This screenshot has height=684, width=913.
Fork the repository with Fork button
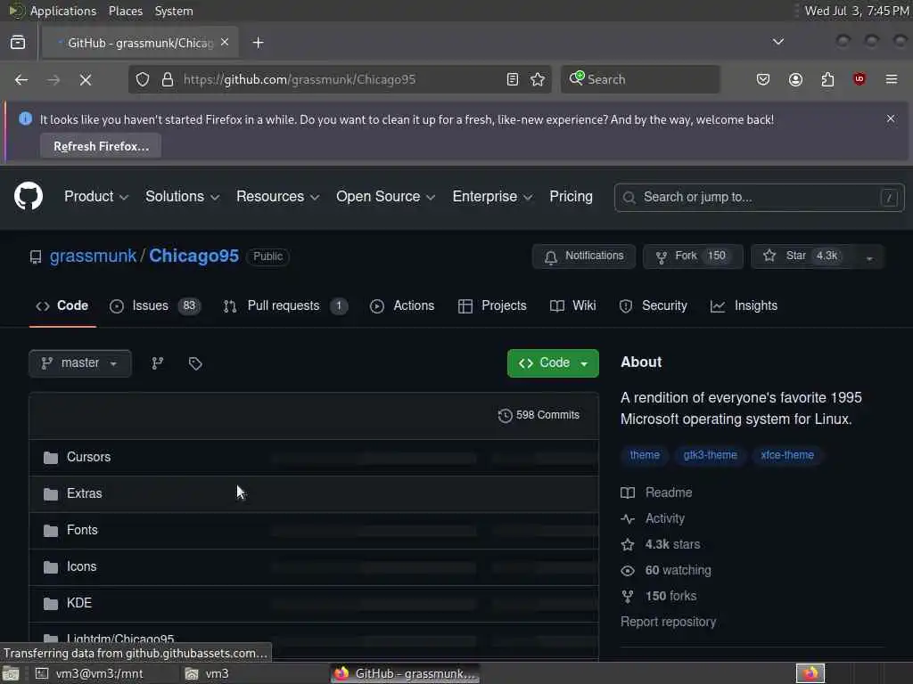click(x=693, y=256)
